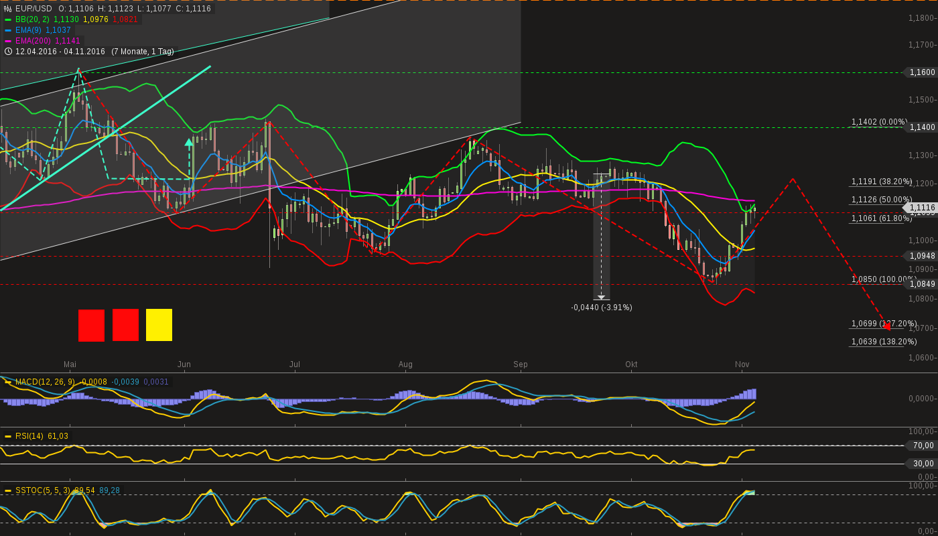Select the leftmost red square

tap(91, 325)
